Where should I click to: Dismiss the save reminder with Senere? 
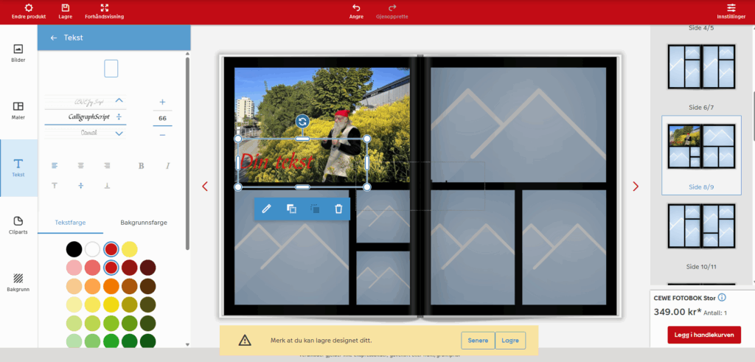(477, 340)
